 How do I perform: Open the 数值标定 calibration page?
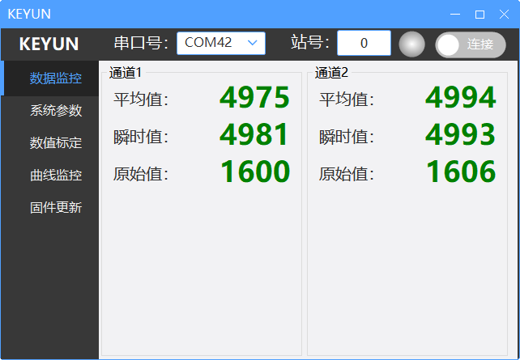[x=49, y=142]
